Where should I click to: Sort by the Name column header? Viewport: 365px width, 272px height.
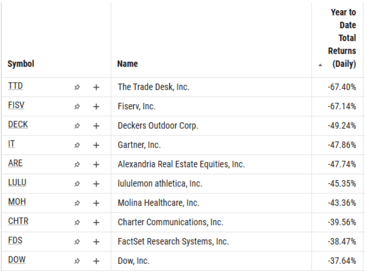pos(127,64)
